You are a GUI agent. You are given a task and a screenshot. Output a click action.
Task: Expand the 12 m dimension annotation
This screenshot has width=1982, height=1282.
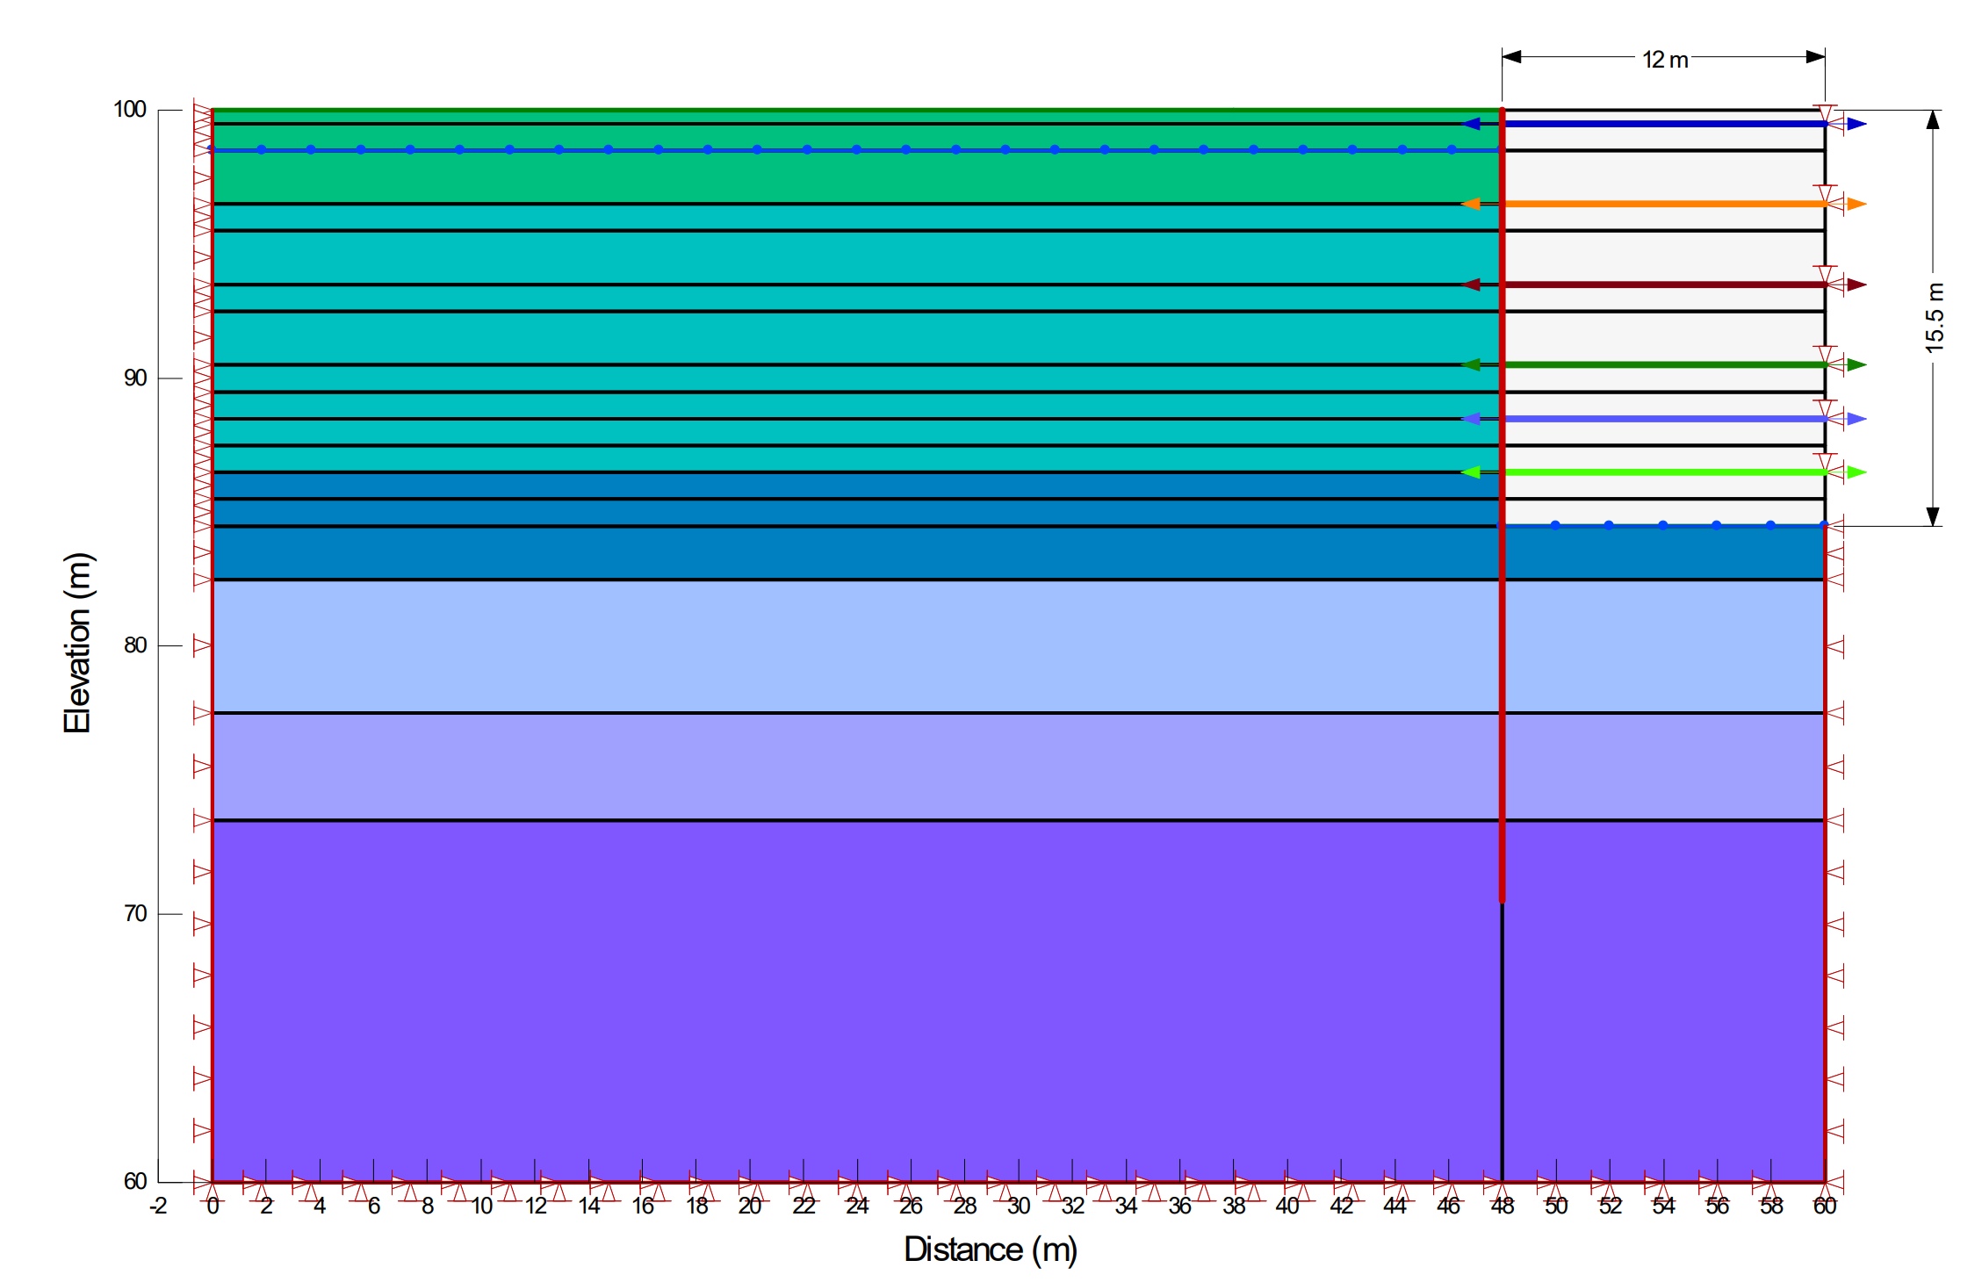tap(1664, 60)
